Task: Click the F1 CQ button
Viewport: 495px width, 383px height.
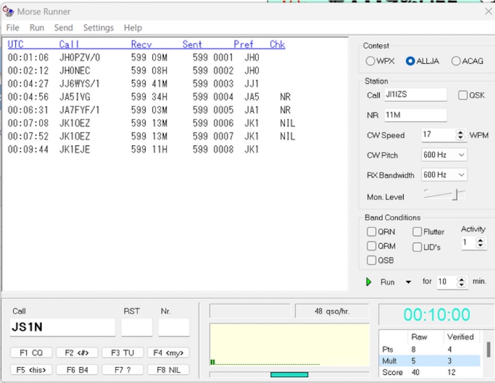Action: (x=31, y=353)
